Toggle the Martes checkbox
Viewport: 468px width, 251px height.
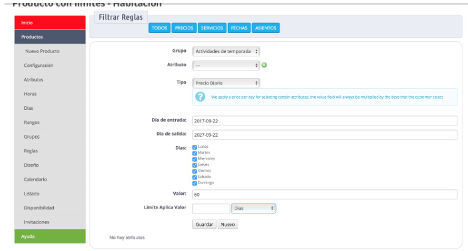pos(195,153)
